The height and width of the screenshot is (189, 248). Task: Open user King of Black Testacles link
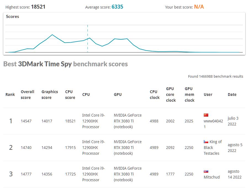pyautogui.click(x=213, y=148)
